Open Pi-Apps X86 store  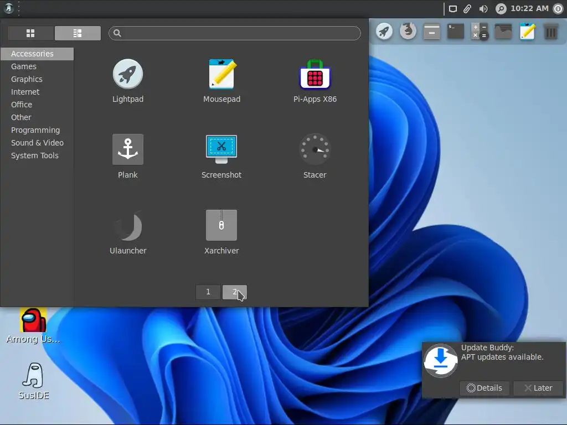[x=315, y=81]
